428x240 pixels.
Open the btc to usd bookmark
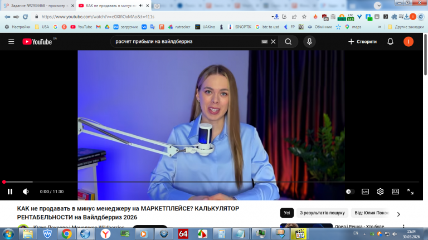coord(267,27)
